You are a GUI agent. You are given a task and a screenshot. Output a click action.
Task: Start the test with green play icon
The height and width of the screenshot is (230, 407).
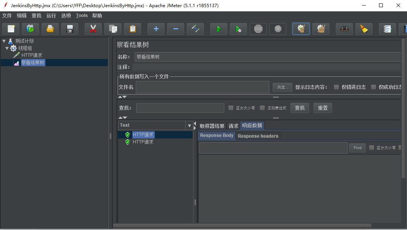pyautogui.click(x=219, y=29)
